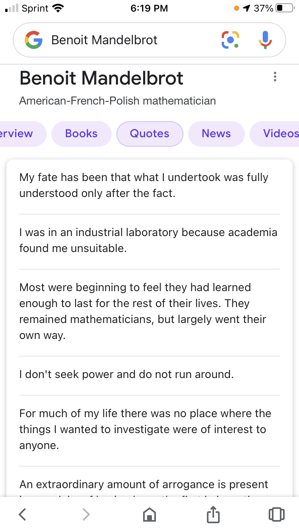Tap the browser forward arrow
The width and height of the screenshot is (299, 532).
click(86, 514)
